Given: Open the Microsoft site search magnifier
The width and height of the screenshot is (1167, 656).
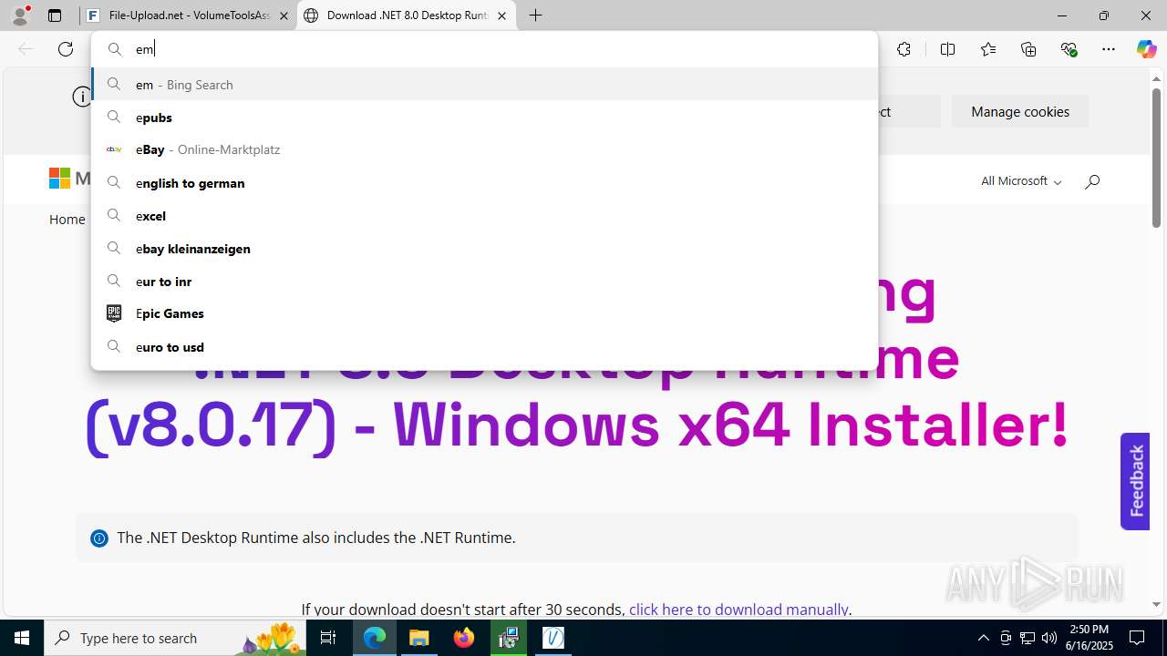Looking at the screenshot, I should pyautogui.click(x=1092, y=180).
